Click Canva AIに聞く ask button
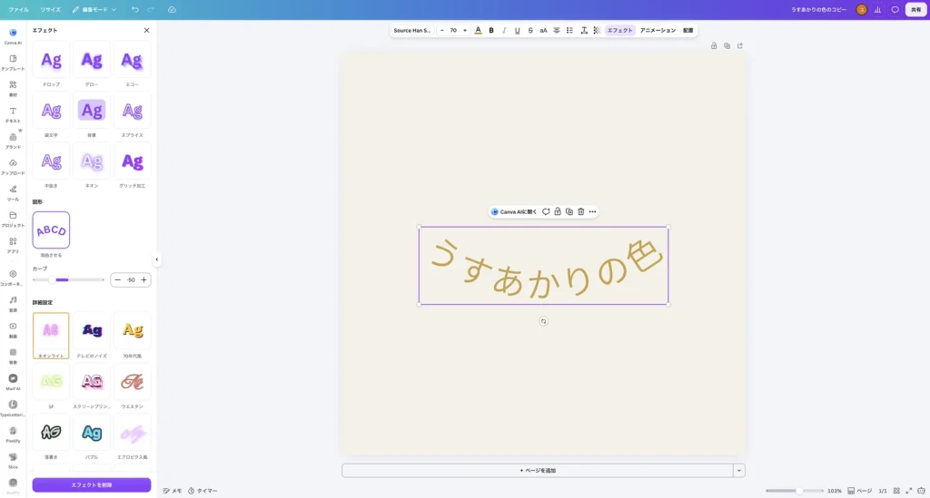930x498 pixels. pos(514,212)
